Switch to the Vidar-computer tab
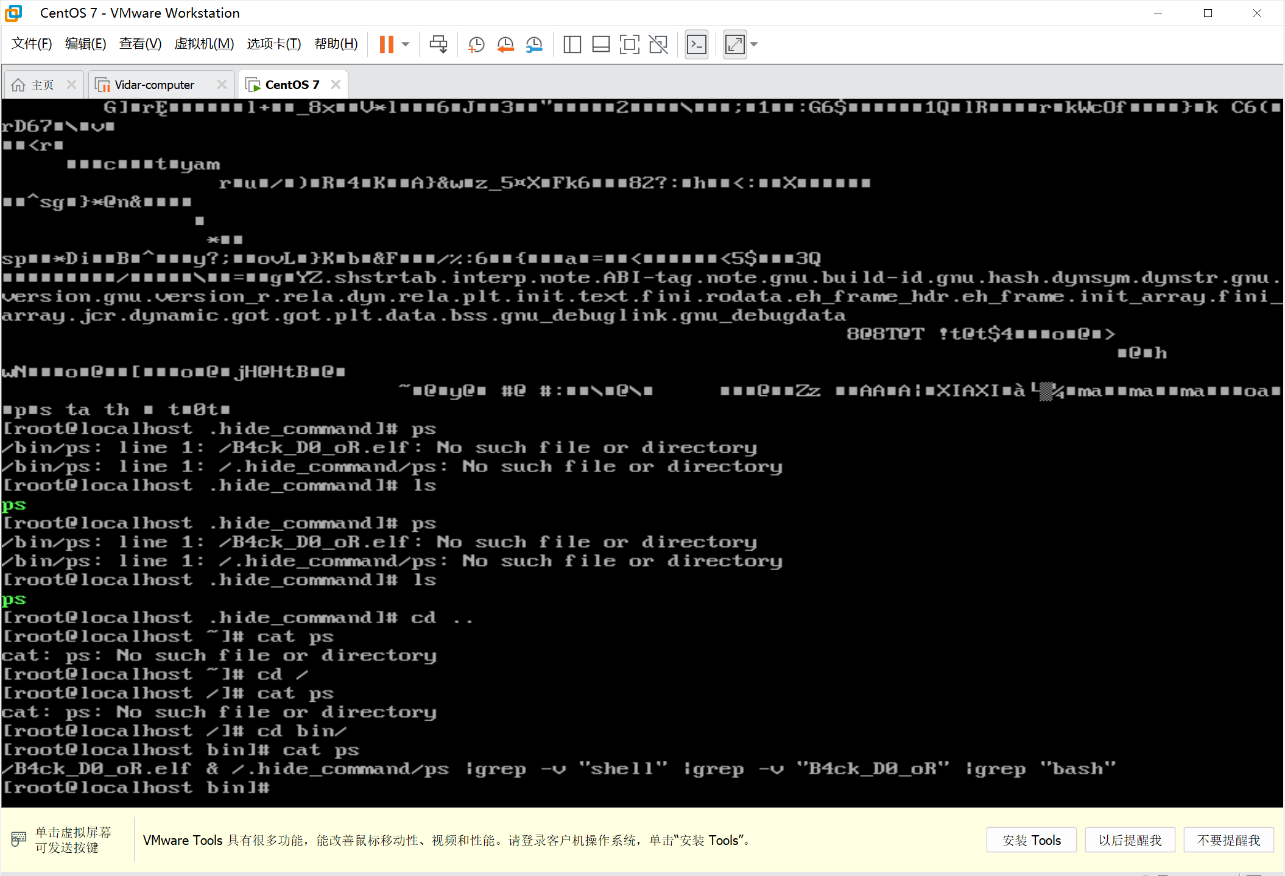Screen dimensions: 1285x876 click(x=154, y=85)
